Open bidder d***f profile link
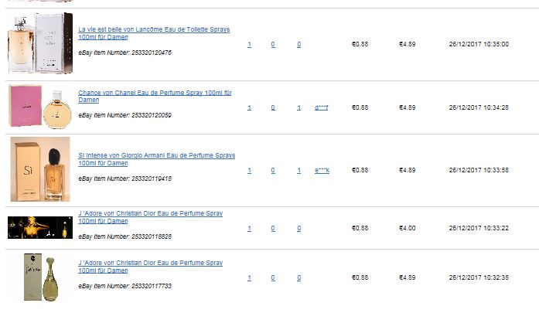 [322, 107]
